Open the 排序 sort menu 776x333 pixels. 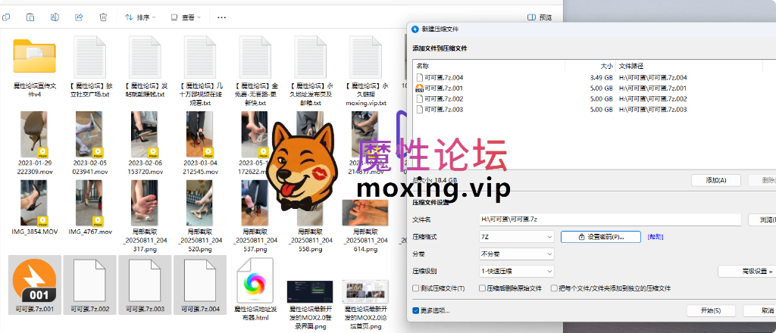[140, 17]
